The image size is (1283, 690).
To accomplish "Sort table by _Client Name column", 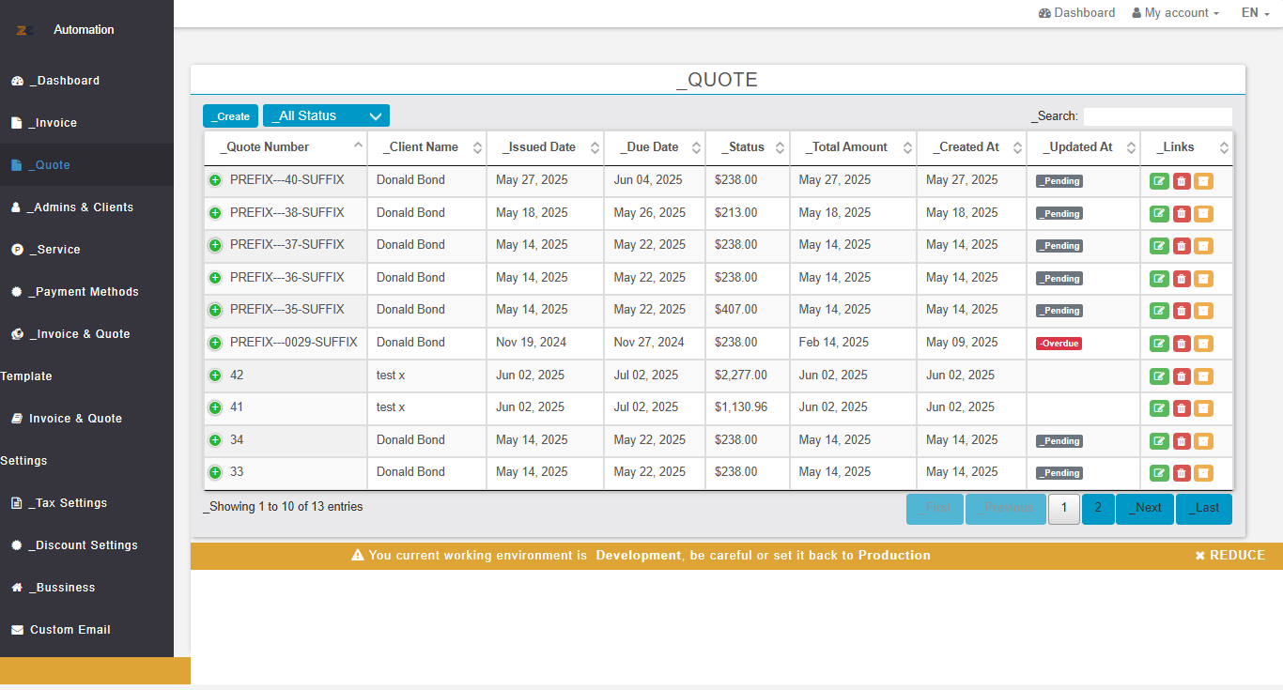I will pos(426,147).
